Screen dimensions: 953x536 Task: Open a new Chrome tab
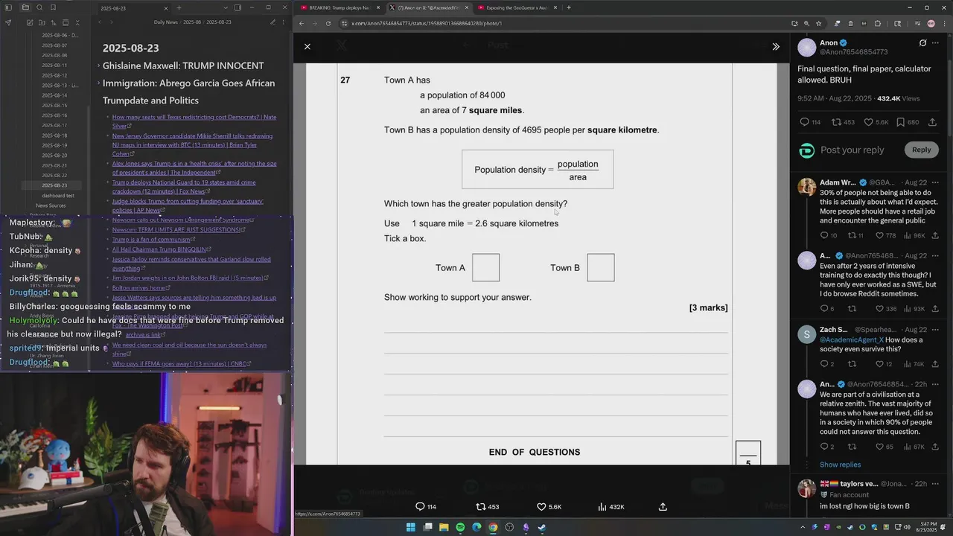click(x=569, y=7)
